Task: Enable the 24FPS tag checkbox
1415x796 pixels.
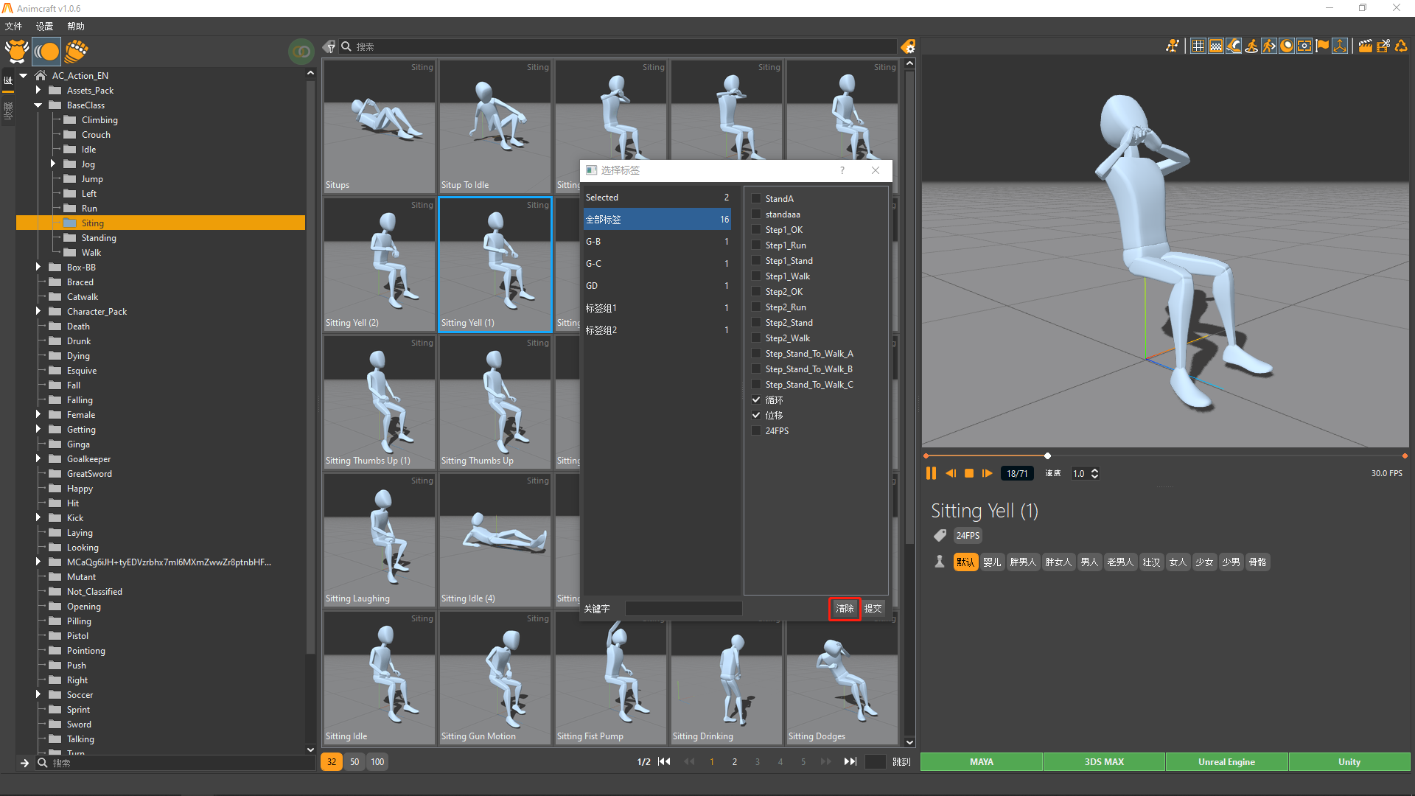Action: (x=756, y=431)
